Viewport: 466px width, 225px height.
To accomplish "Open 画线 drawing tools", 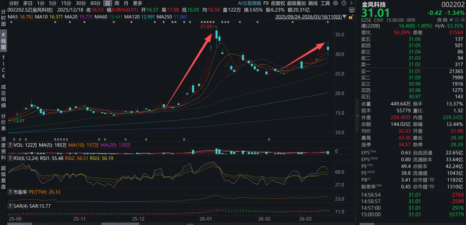I will click(313, 3).
